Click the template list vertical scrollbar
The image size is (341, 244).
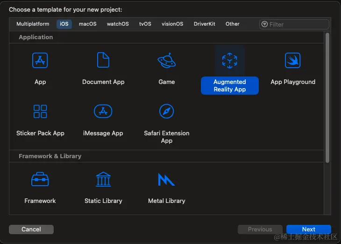[327, 98]
